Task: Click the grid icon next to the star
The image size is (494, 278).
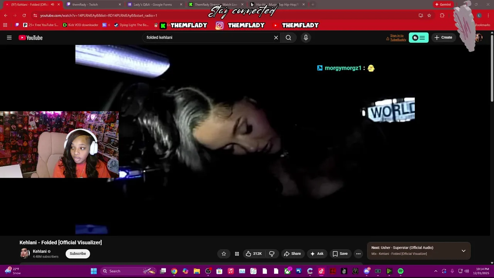Action: pos(237,254)
